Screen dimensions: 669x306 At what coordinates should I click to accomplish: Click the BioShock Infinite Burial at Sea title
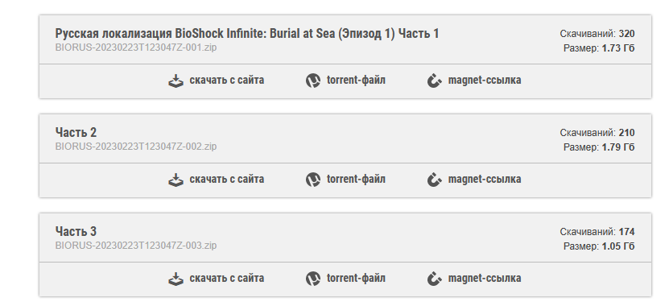[247, 33]
